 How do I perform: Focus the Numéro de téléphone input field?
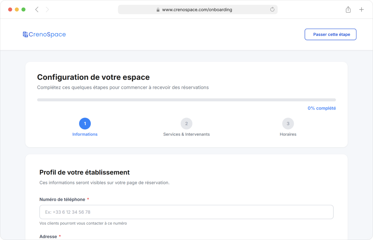click(186, 212)
